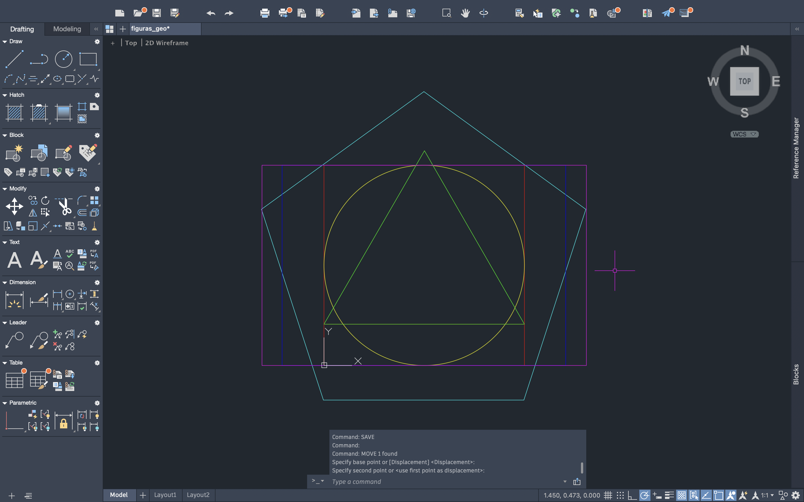Activate the Move tool in Modify

(x=14, y=206)
